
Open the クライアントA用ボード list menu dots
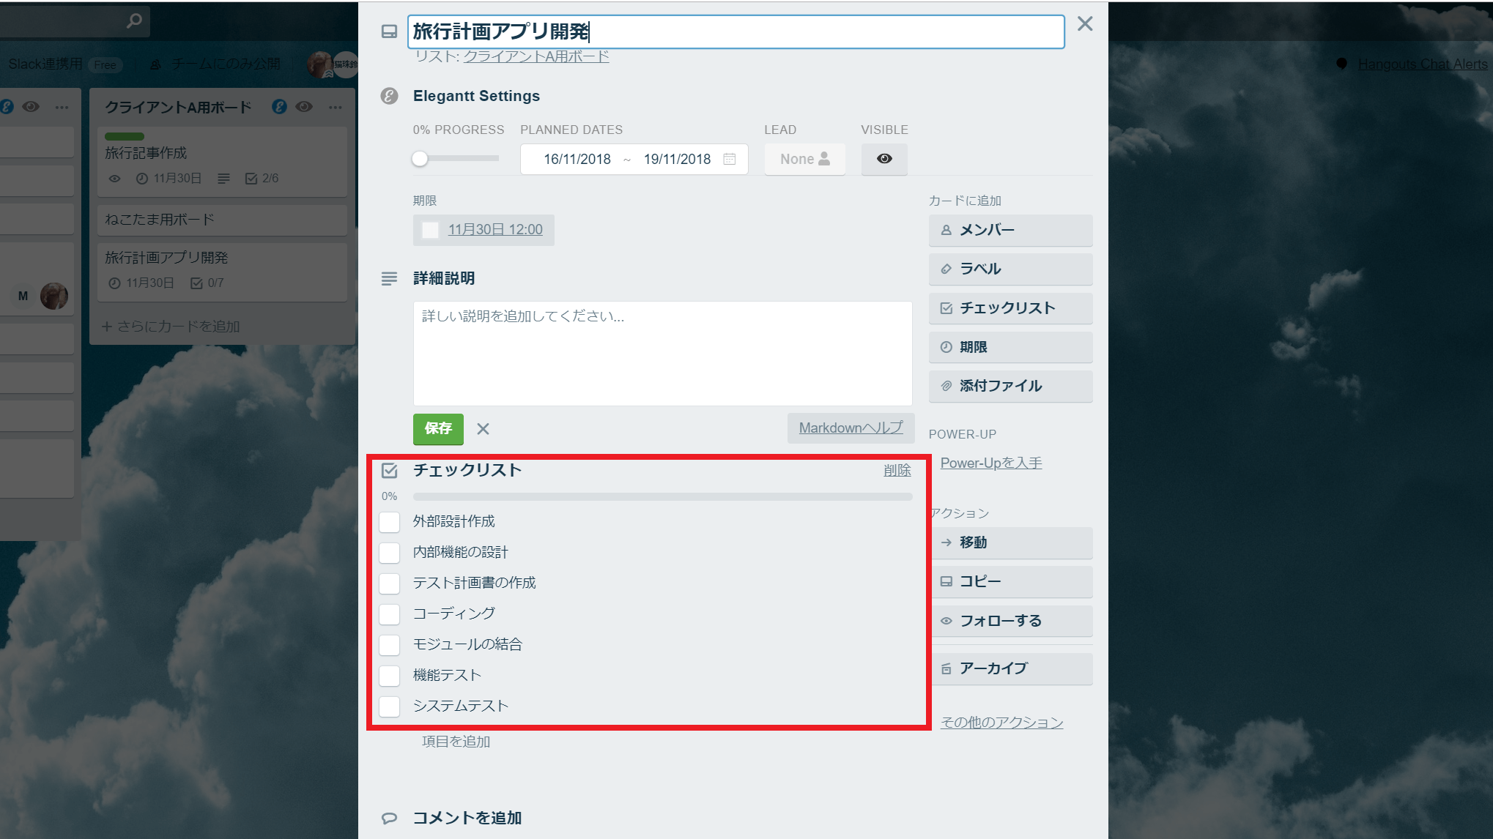[x=336, y=107]
